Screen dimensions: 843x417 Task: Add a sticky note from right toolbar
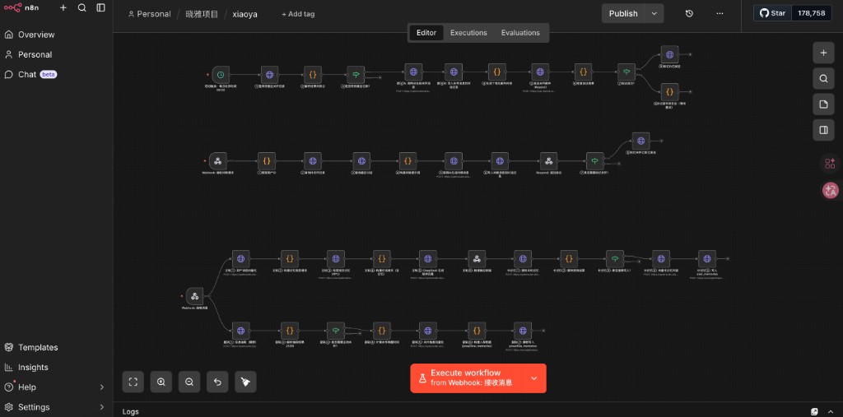823,104
